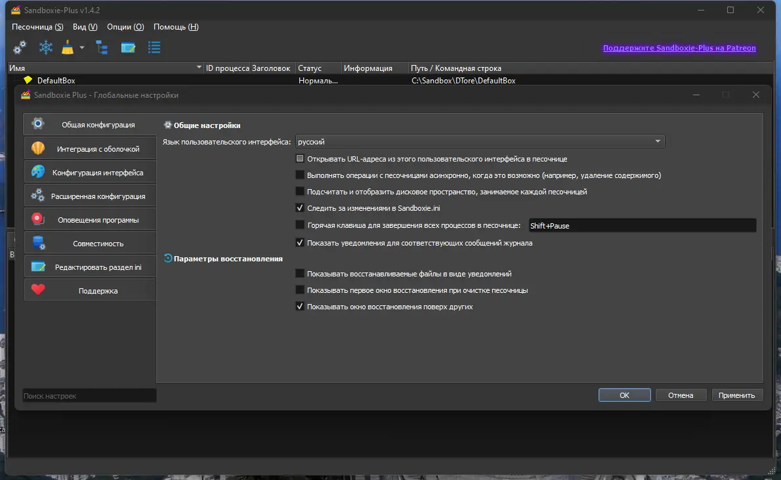Uncheck Показать уведомления для сообщений журнала
The image size is (781, 480).
pos(300,243)
